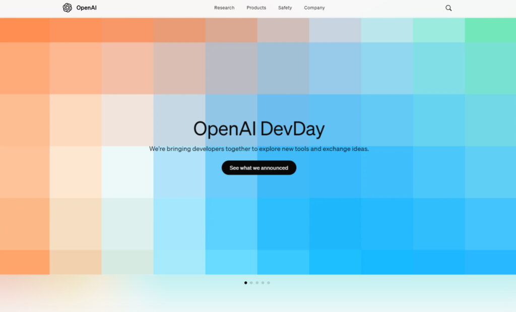Click the near-white tile left of the button

tap(127, 171)
